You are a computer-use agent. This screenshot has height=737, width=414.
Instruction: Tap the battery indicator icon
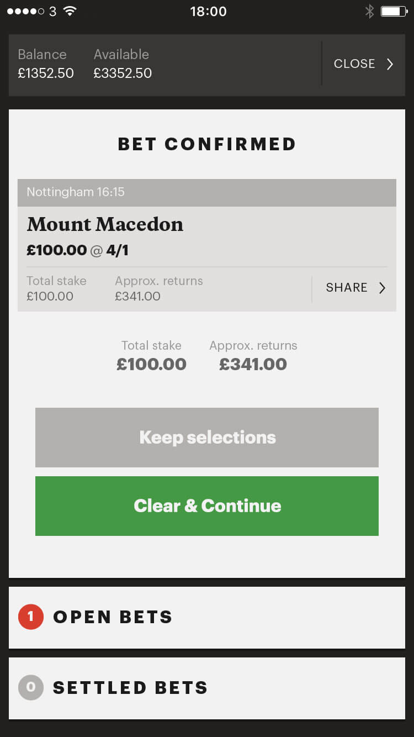pos(394,11)
